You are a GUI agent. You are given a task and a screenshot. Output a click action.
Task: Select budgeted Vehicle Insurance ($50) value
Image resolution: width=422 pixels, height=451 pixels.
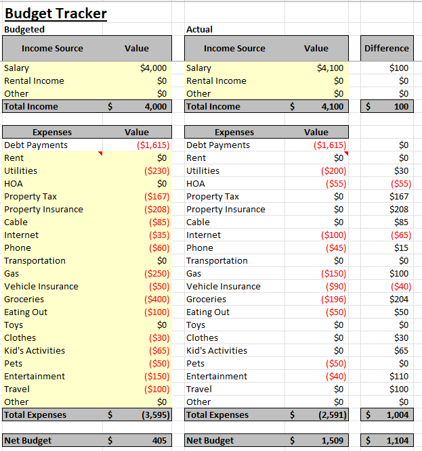[x=159, y=287]
